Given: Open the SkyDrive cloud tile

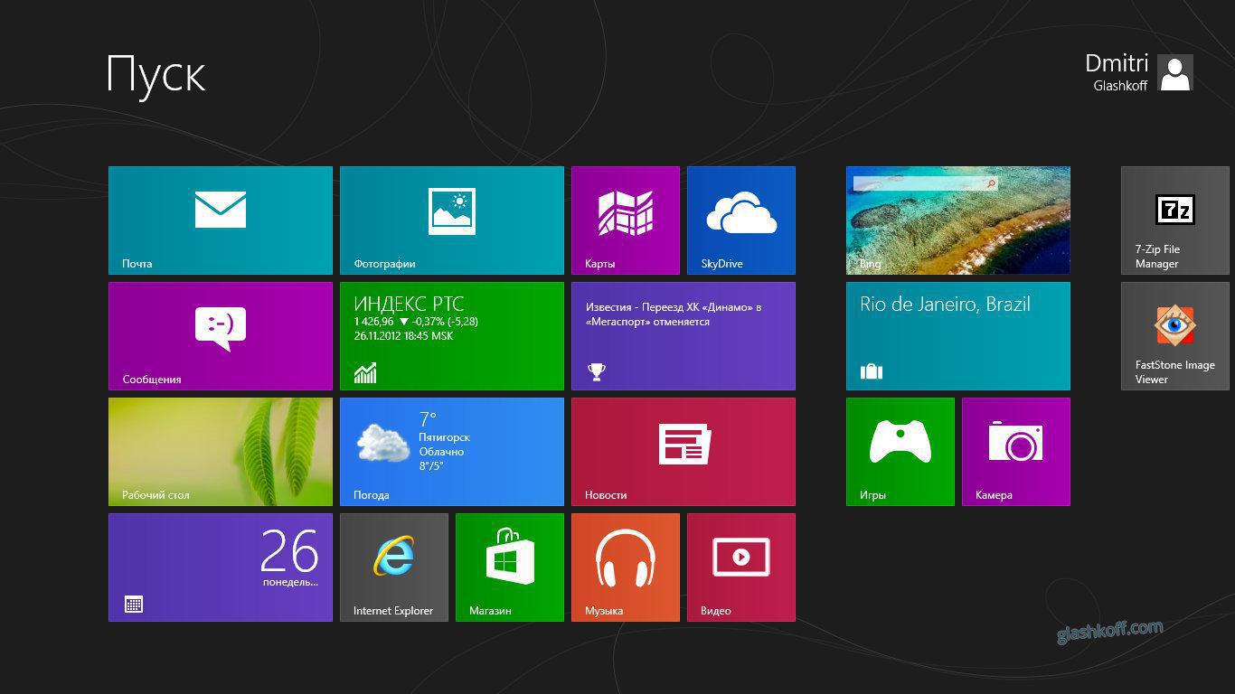Looking at the screenshot, I should [x=741, y=220].
